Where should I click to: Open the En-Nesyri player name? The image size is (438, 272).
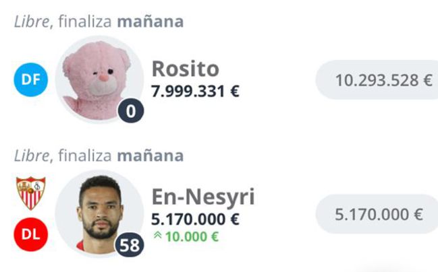203,197
